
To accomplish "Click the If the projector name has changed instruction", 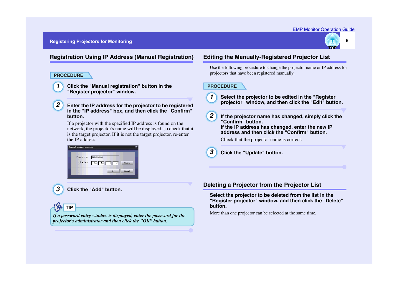I will [281, 125].
